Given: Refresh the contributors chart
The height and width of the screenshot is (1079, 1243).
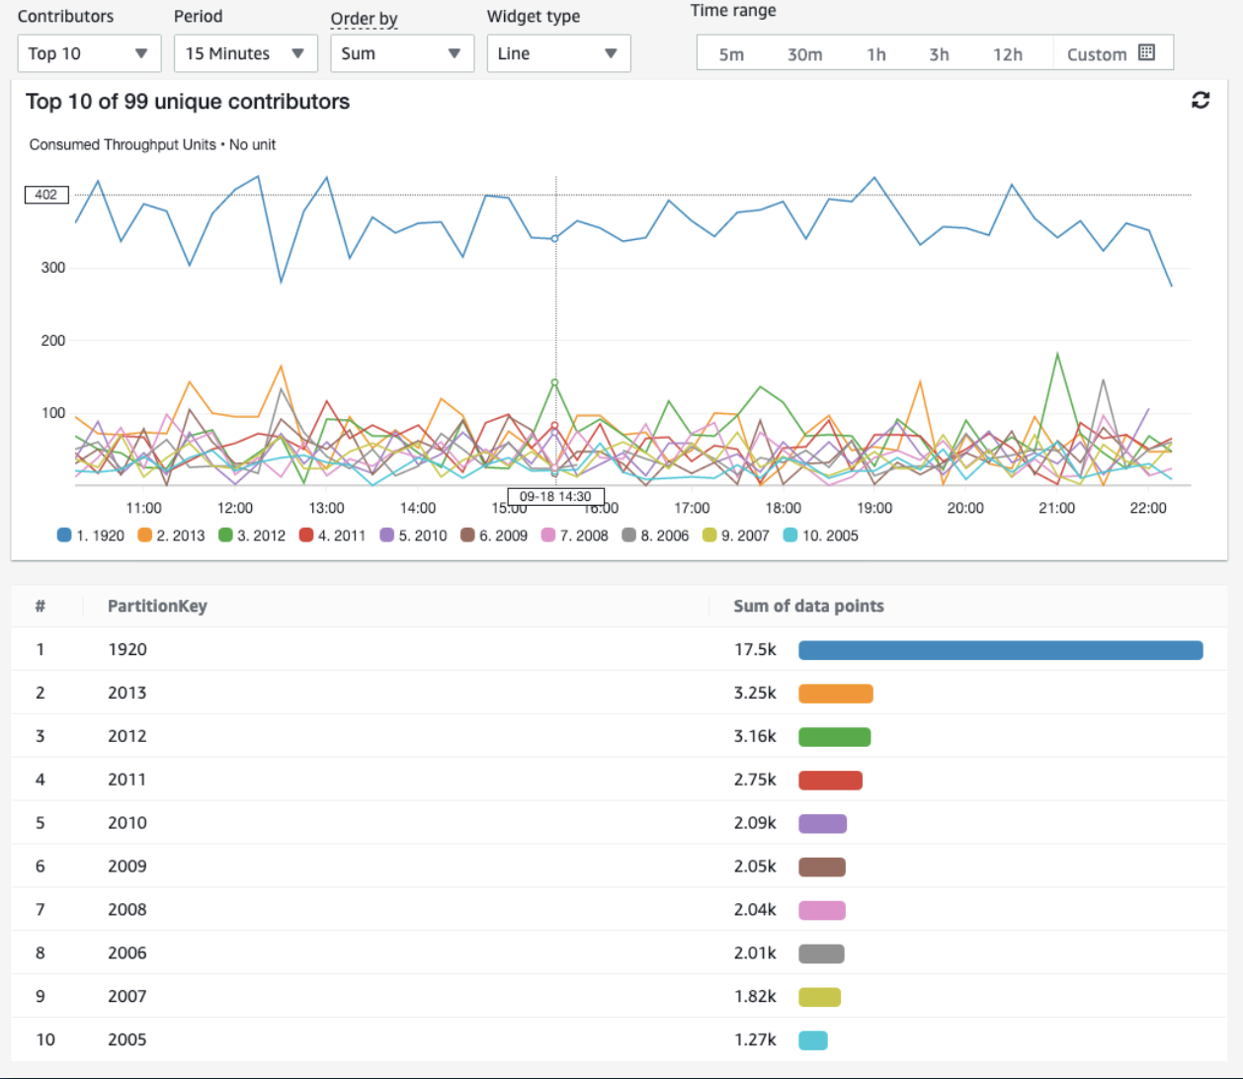Looking at the screenshot, I should [1201, 100].
